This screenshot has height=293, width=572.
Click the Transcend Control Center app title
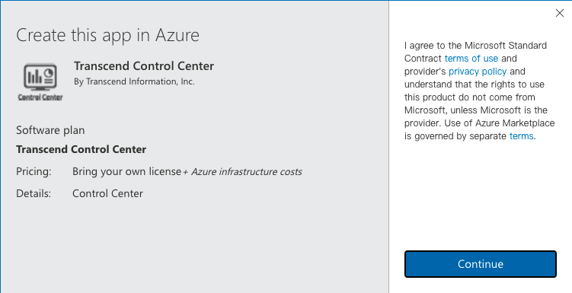[x=144, y=66]
